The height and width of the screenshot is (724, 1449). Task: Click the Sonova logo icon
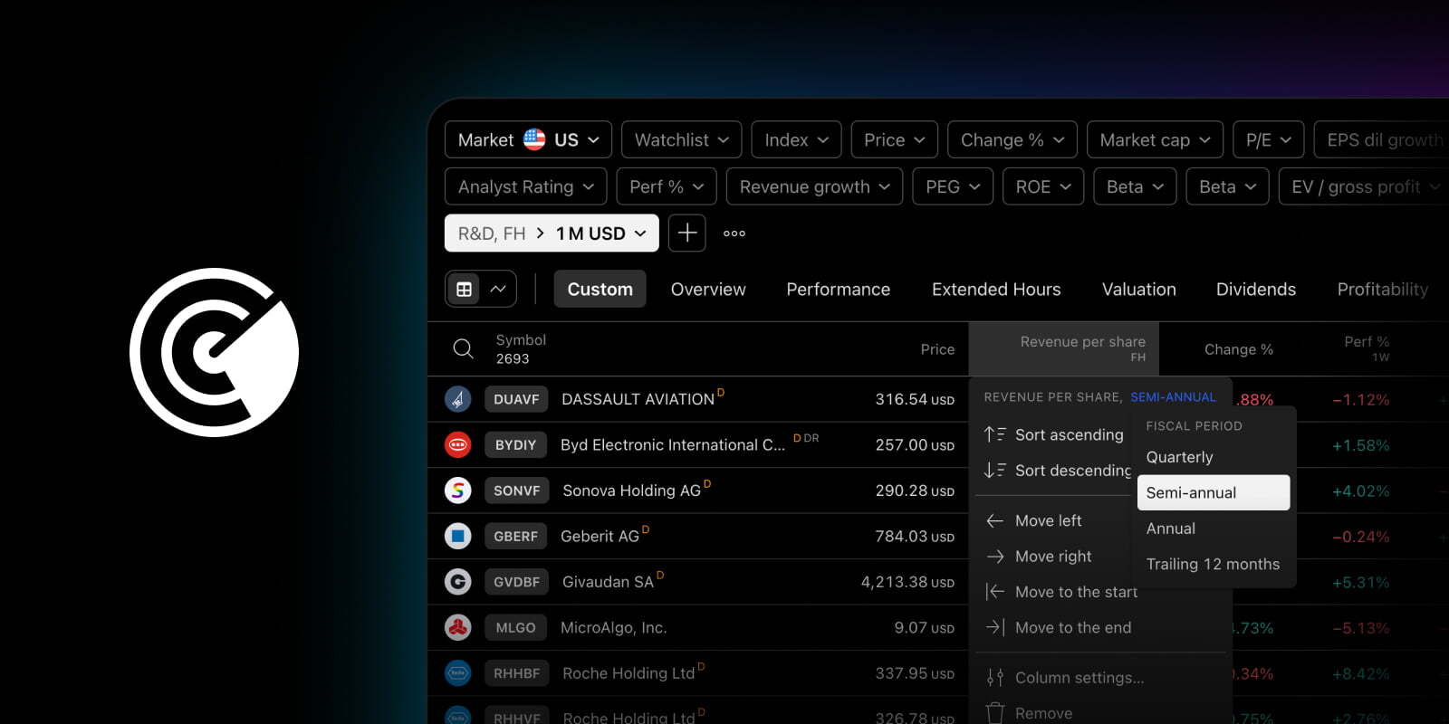click(x=458, y=491)
